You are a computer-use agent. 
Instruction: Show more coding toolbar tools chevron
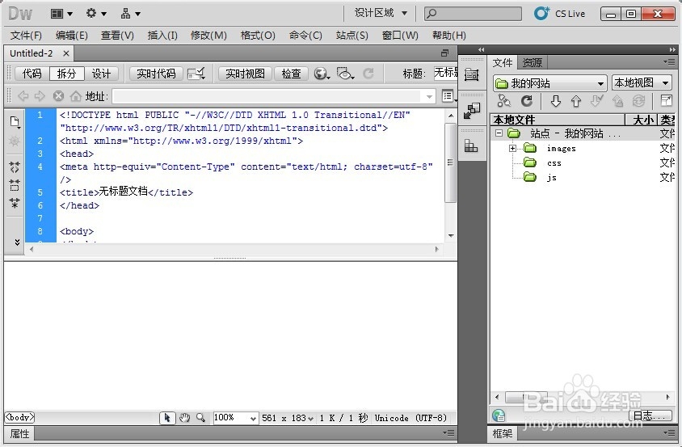click(17, 242)
